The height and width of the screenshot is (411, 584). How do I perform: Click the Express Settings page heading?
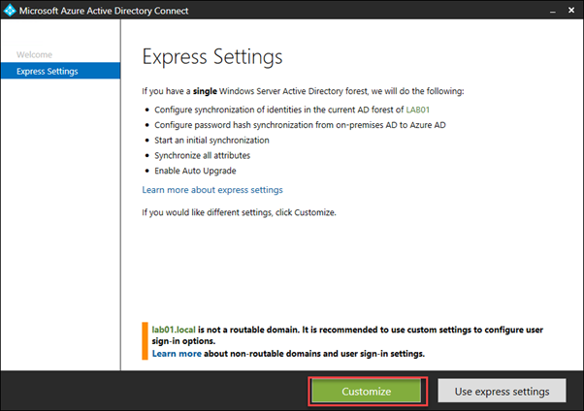click(212, 57)
